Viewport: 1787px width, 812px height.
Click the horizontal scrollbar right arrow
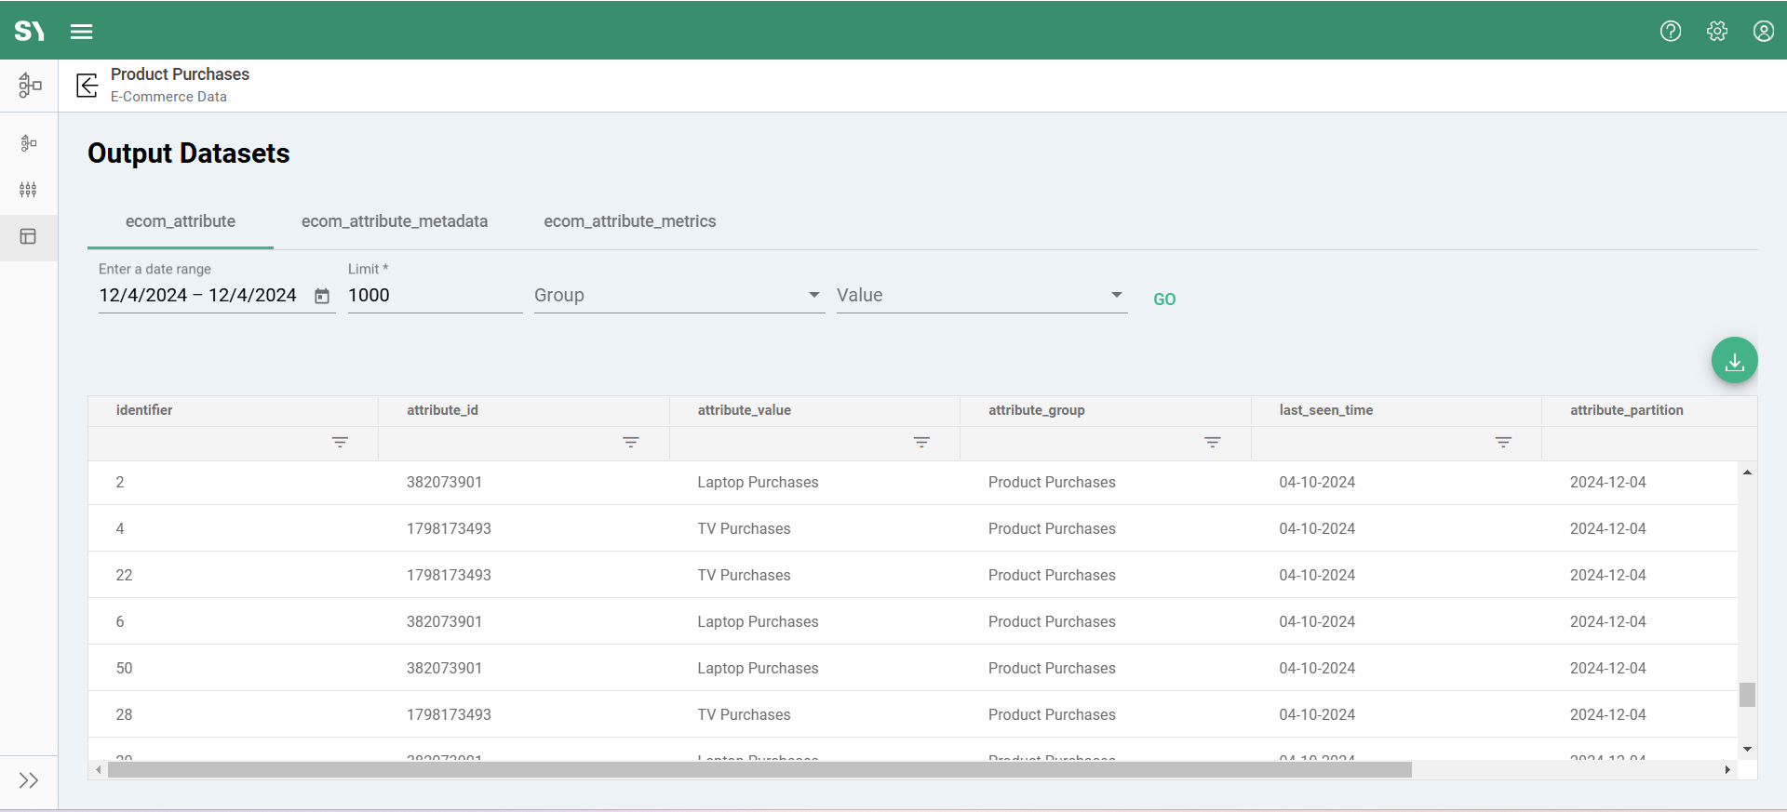[1727, 770]
